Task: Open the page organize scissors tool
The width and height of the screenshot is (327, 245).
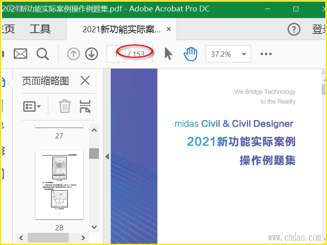Action: [85, 106]
